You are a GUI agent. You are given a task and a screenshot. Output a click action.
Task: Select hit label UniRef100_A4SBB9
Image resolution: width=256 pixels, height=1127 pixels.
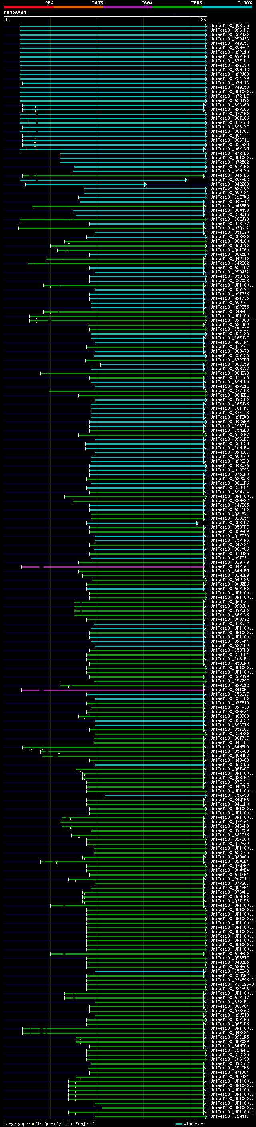[x=230, y=206]
